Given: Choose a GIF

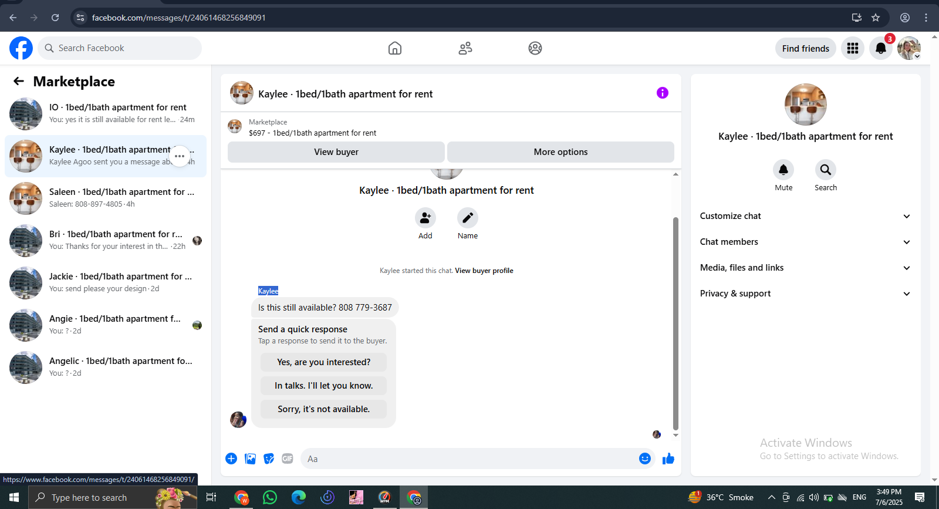Looking at the screenshot, I should click(288, 459).
